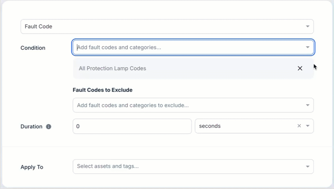Focus the Select assets and tags field

(184, 166)
